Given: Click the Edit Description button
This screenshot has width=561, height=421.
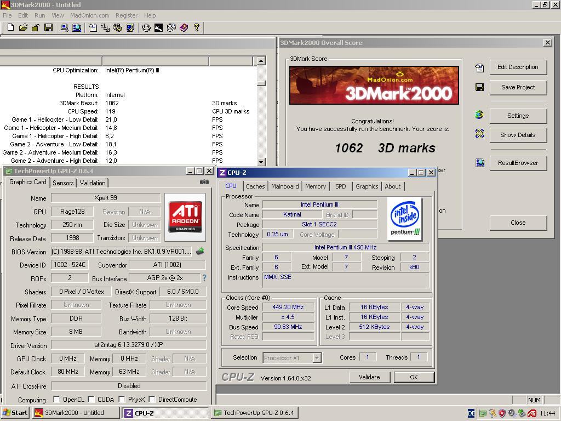Looking at the screenshot, I should pos(518,67).
